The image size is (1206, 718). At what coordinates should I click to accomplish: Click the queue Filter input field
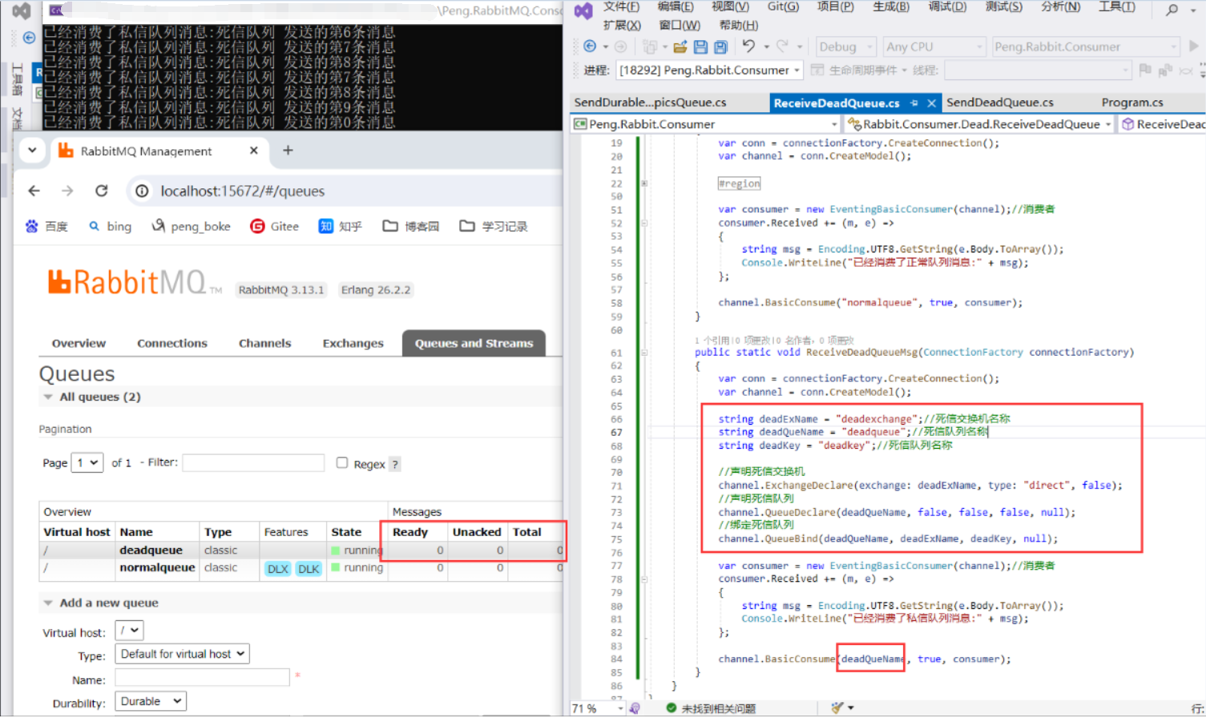pos(253,462)
